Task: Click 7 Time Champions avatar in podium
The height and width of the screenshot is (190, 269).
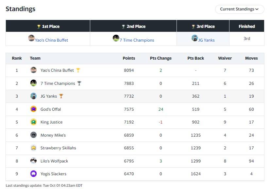Action: (x=116, y=38)
